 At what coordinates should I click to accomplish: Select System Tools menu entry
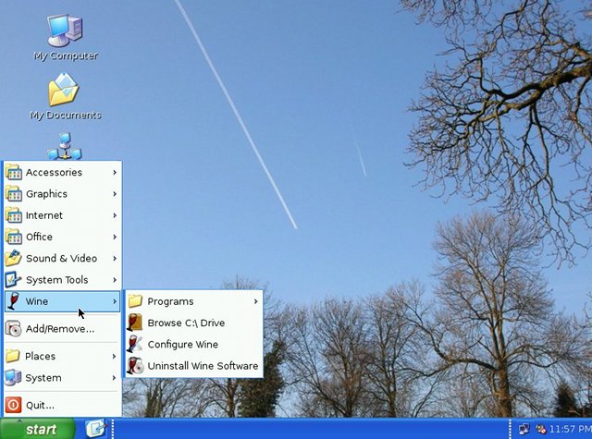pos(62,280)
